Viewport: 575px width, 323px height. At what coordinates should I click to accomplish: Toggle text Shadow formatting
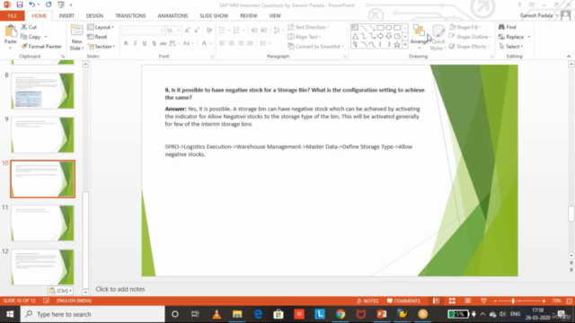[154, 43]
